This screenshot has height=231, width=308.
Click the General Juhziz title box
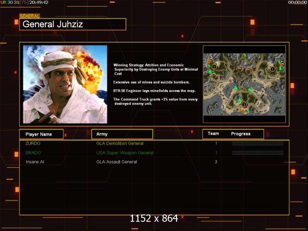(73, 24)
